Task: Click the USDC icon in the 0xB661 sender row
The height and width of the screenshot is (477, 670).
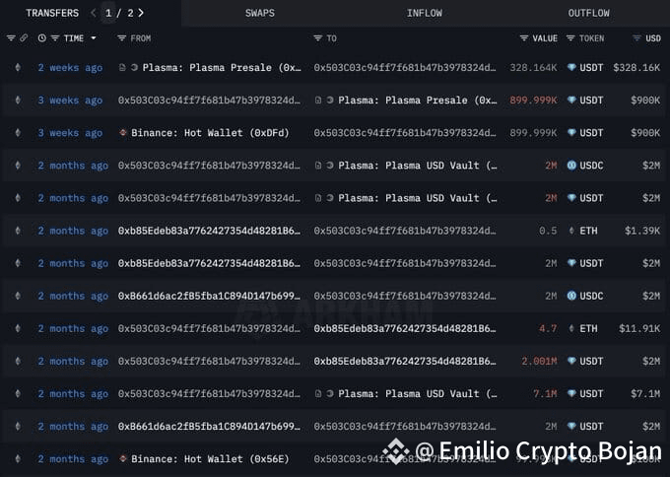Action: coord(571,296)
